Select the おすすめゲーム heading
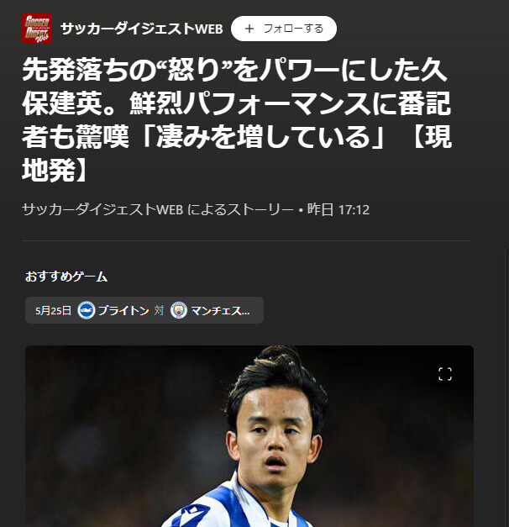 (66, 277)
